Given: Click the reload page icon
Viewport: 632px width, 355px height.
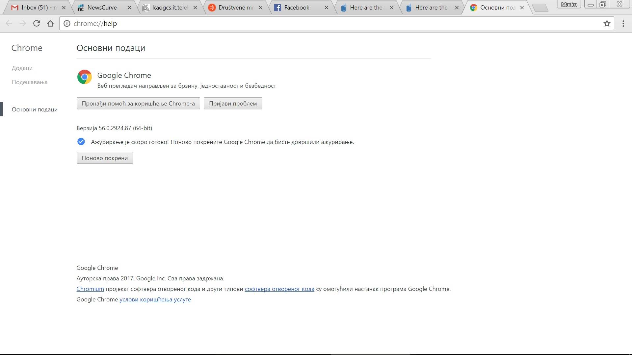Looking at the screenshot, I should [x=37, y=23].
